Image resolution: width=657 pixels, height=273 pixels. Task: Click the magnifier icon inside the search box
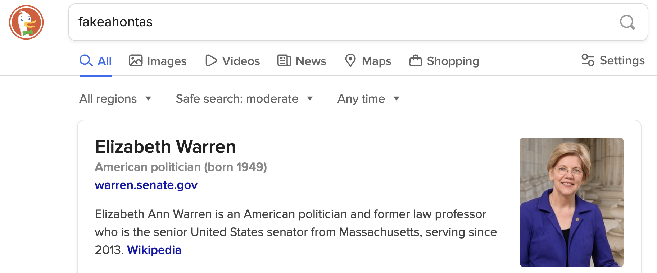[627, 22]
